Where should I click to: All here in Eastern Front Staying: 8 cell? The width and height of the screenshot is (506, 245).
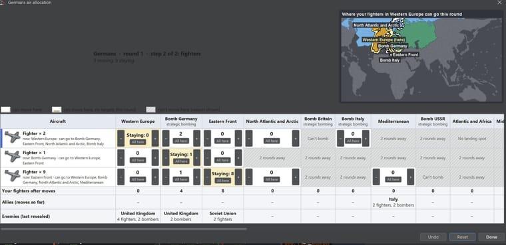point(222,181)
